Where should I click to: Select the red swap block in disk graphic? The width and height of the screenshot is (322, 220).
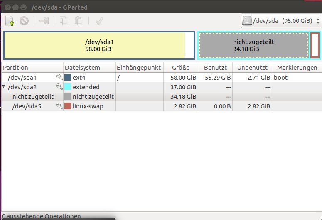(315, 45)
